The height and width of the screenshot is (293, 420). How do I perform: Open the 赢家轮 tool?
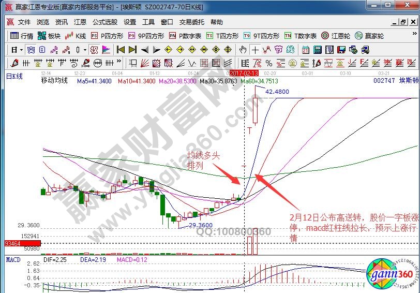pyautogui.click(x=369, y=36)
